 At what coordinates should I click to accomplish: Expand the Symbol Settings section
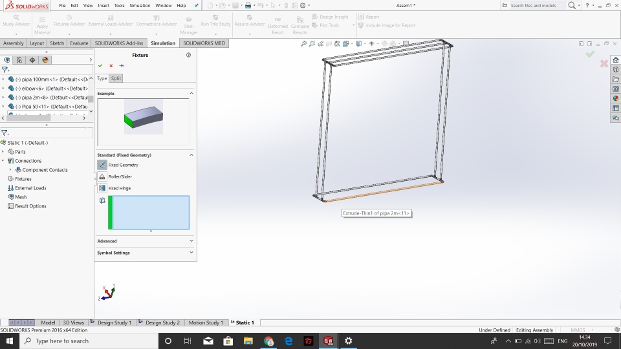[x=191, y=253]
